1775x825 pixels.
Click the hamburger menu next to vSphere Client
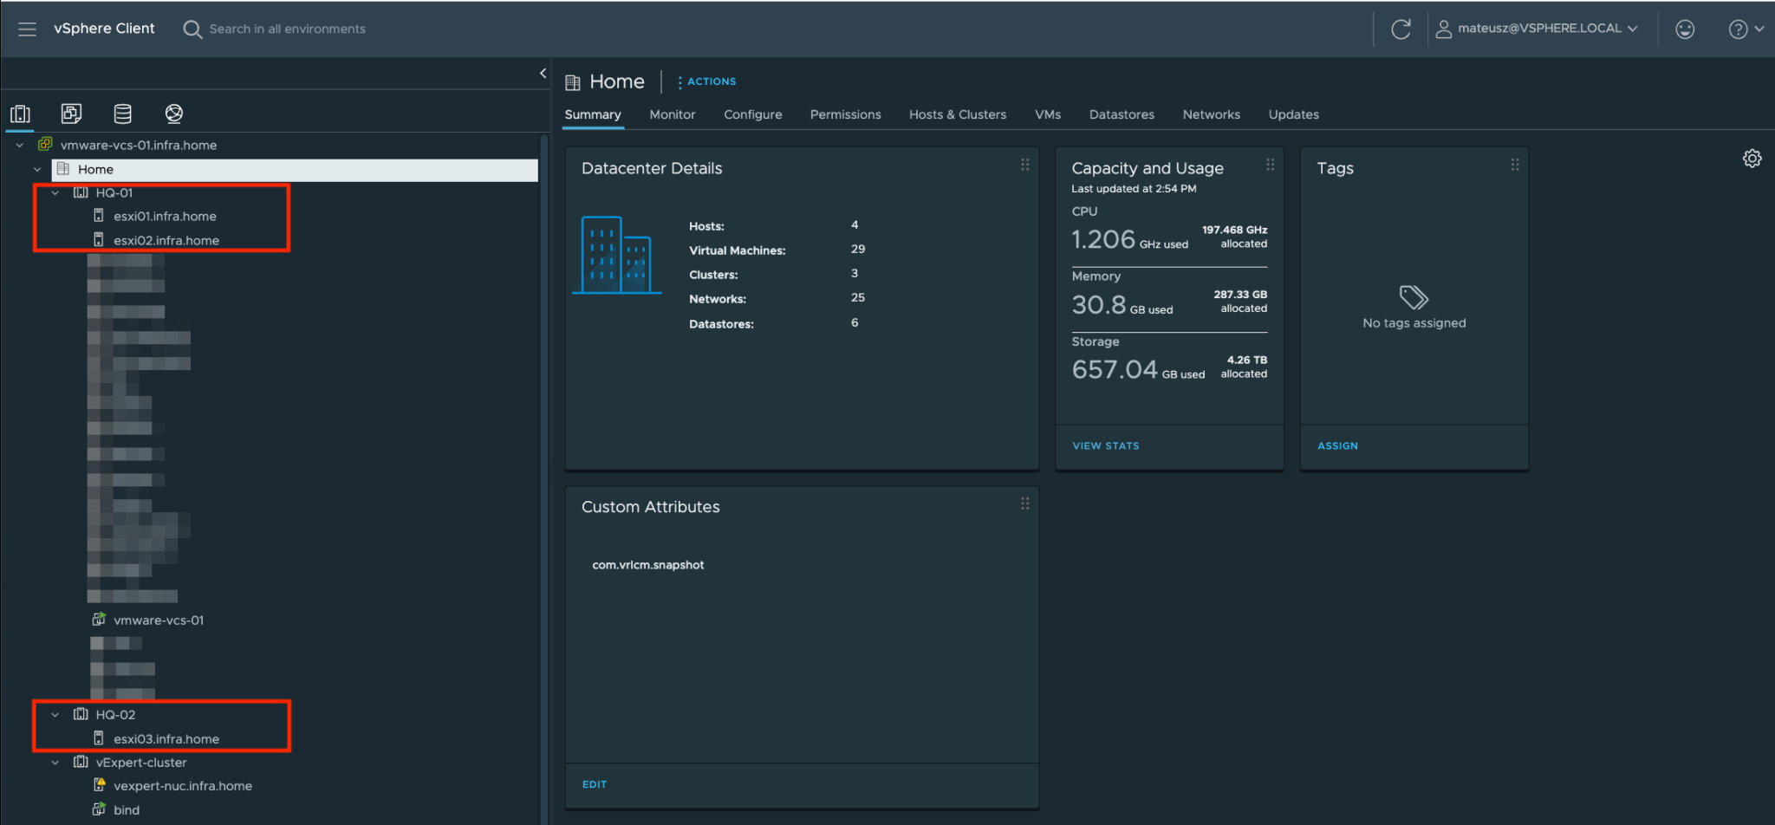click(x=27, y=29)
